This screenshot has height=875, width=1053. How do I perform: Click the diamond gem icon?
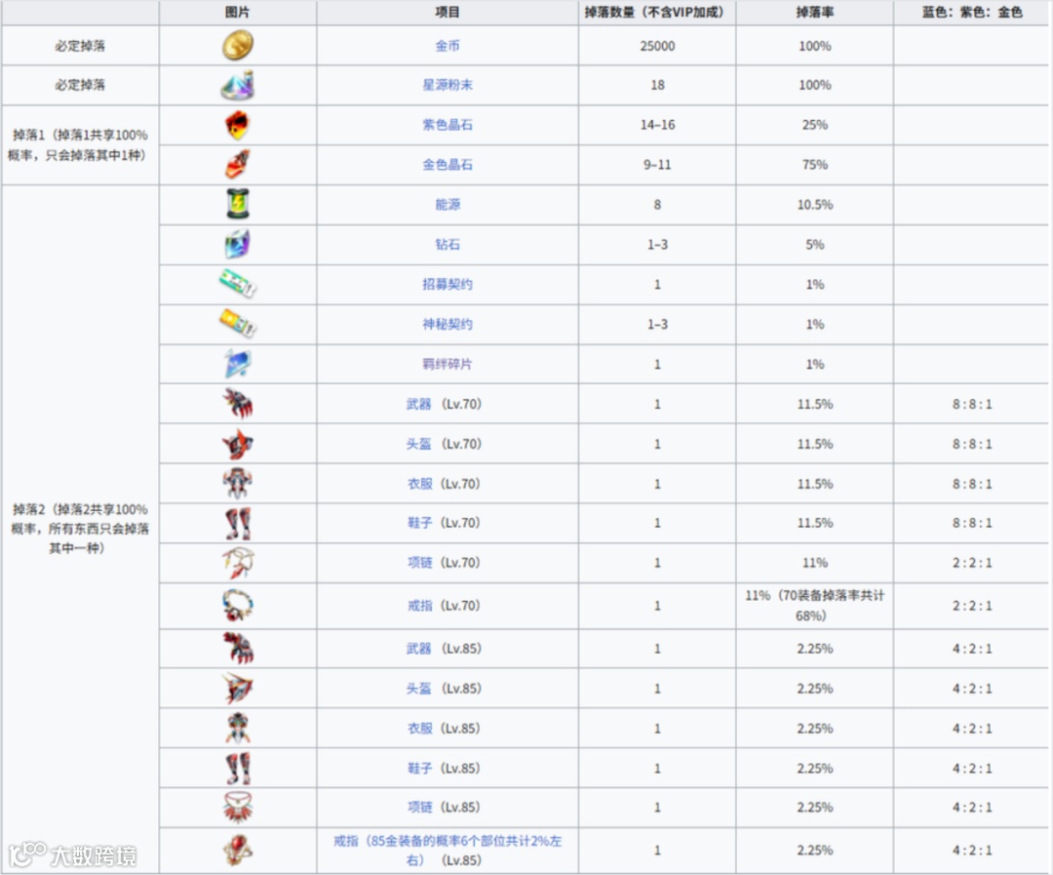tap(238, 244)
